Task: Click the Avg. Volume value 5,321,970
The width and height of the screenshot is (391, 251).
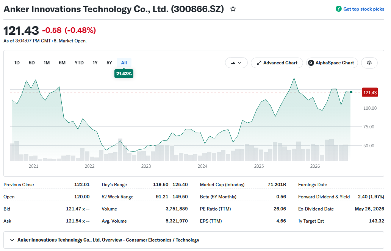Action: pos(177,221)
